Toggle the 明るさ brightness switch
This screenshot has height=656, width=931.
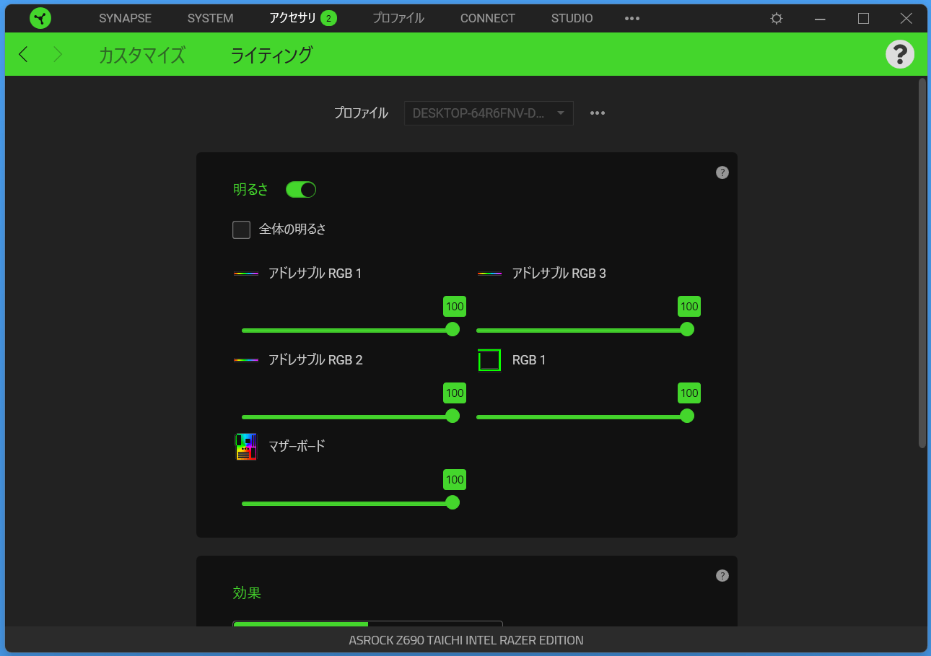301,190
